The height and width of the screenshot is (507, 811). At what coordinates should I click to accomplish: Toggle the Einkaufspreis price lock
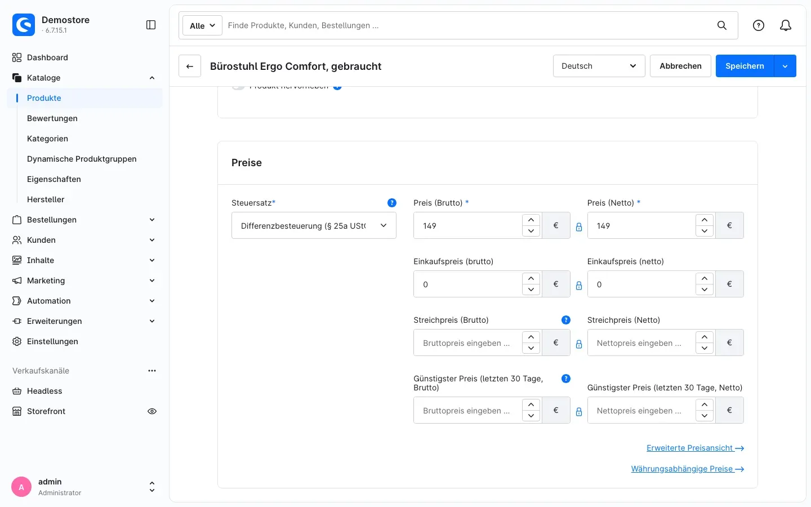(579, 286)
